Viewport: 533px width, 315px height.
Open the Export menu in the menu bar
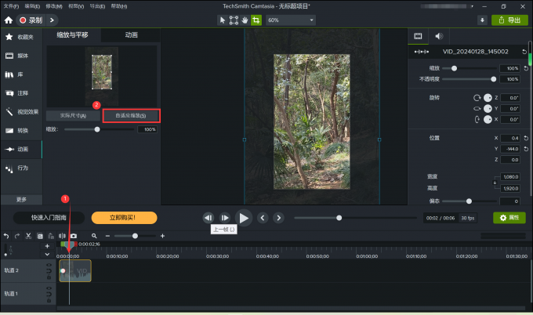click(x=97, y=6)
